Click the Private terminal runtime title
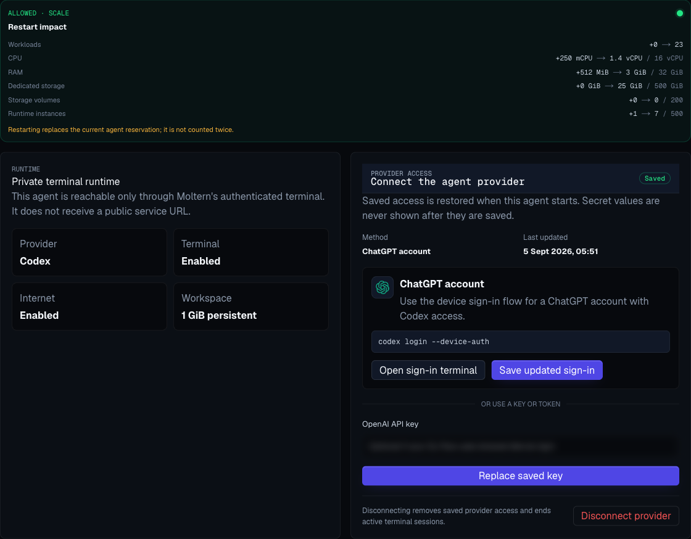This screenshot has height=539, width=691. [65, 181]
